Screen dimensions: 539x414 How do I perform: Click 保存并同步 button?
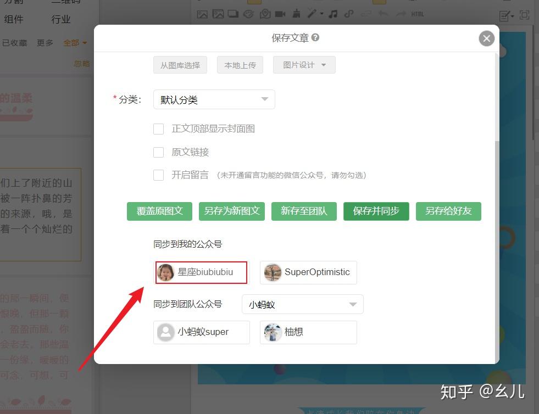pyautogui.click(x=376, y=211)
